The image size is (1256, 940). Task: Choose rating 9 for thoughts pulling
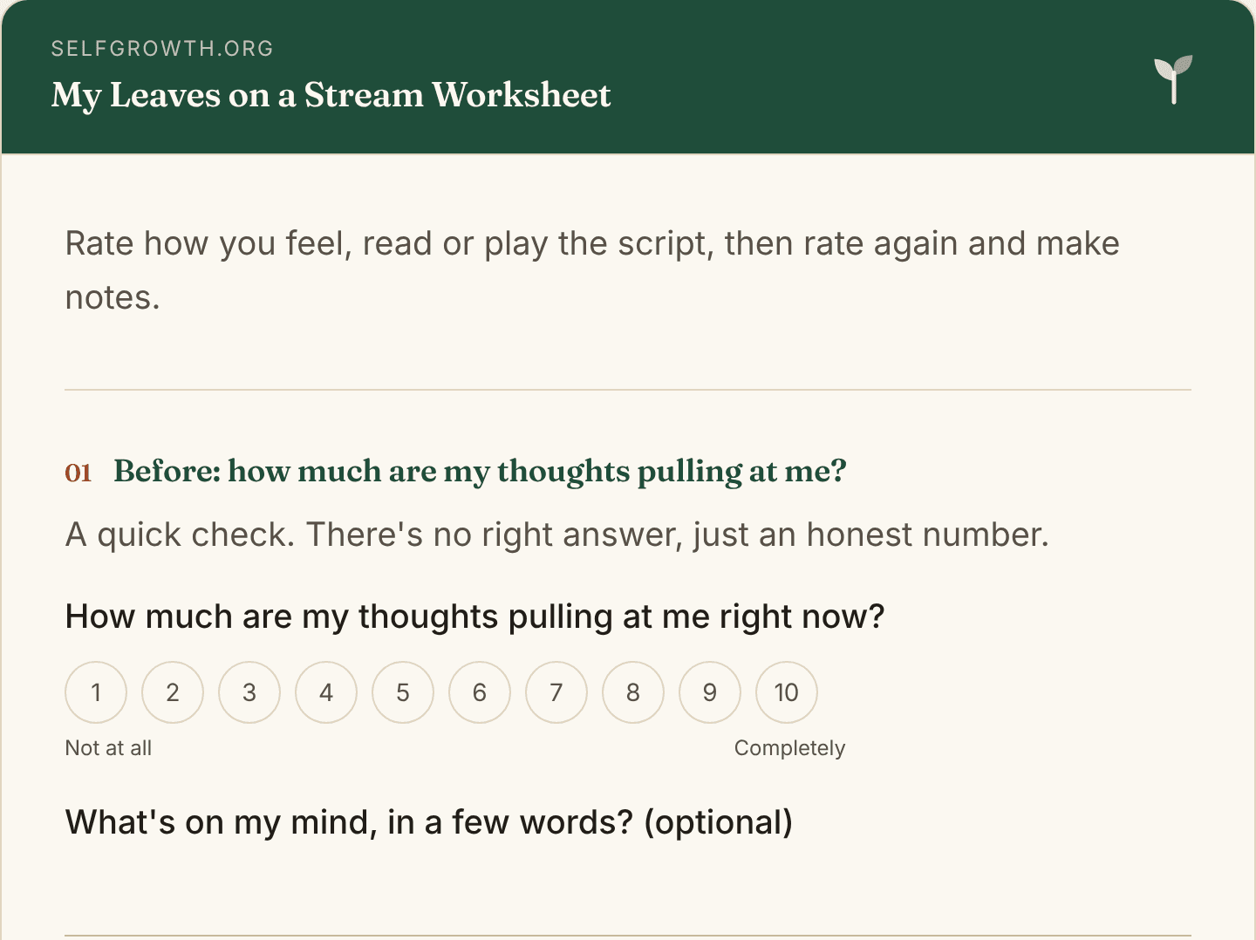(x=710, y=692)
